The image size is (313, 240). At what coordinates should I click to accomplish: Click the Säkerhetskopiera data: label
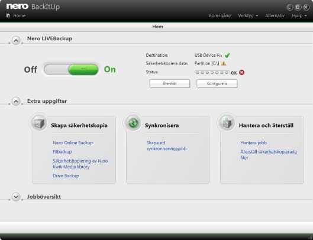coord(167,63)
